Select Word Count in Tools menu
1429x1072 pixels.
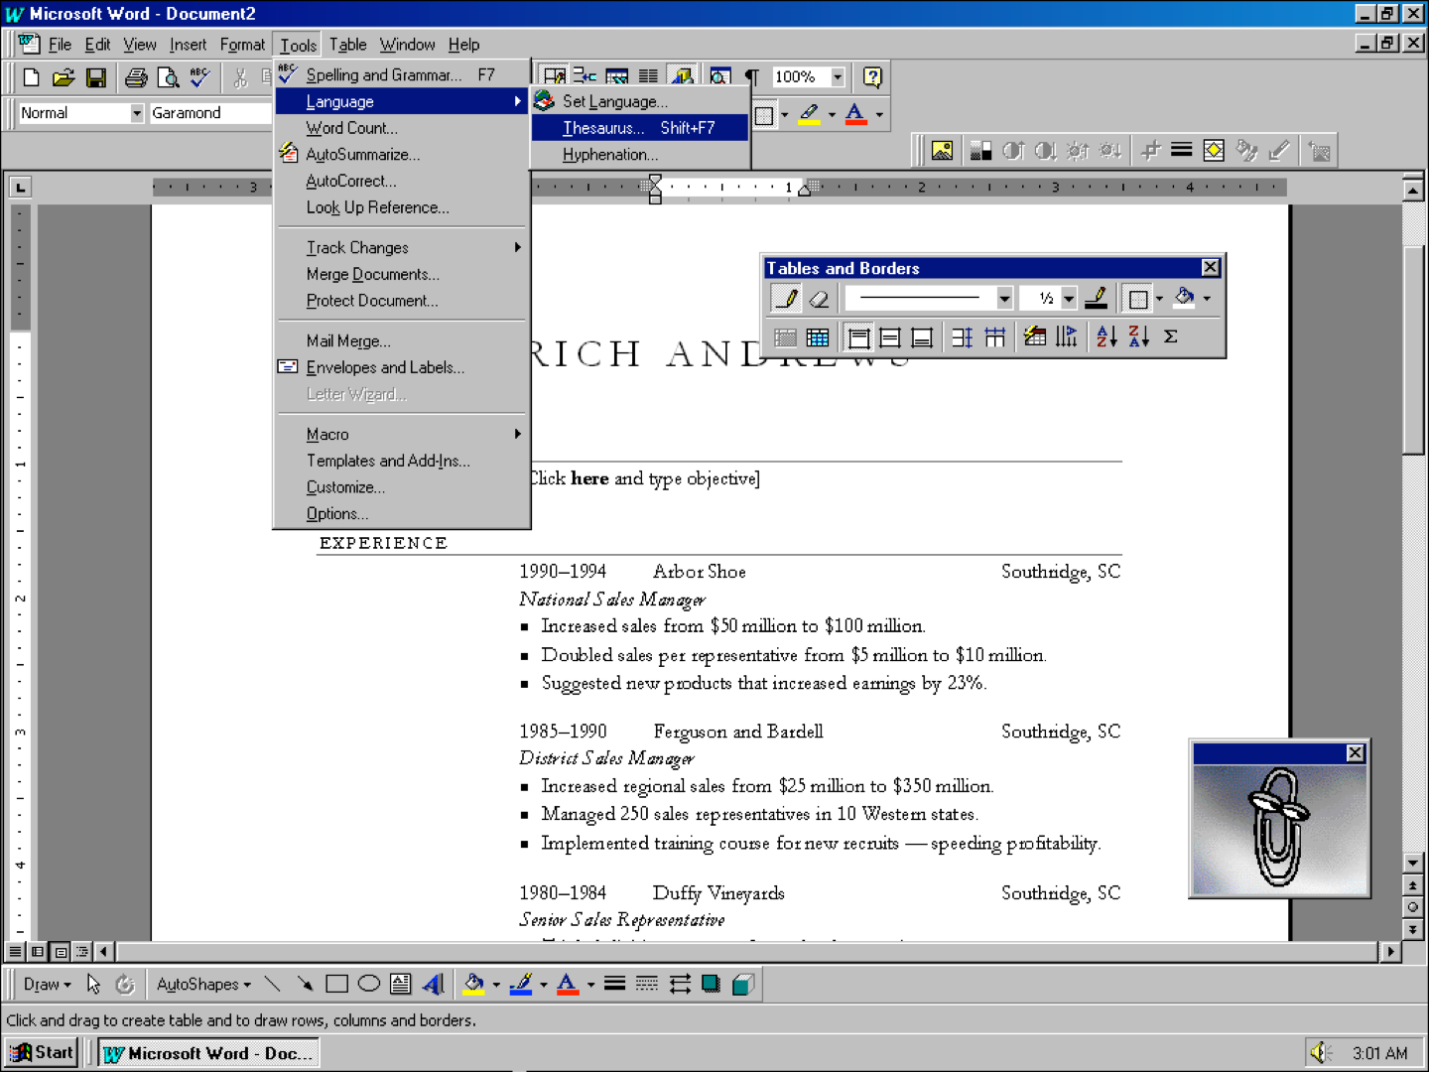point(401,128)
